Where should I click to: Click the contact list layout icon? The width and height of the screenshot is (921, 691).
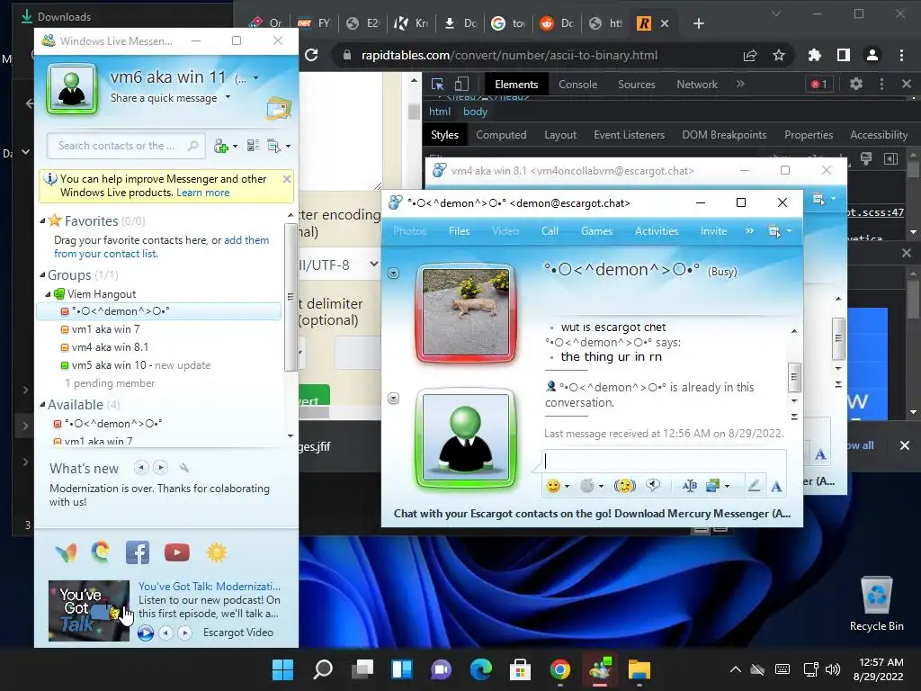tap(253, 145)
